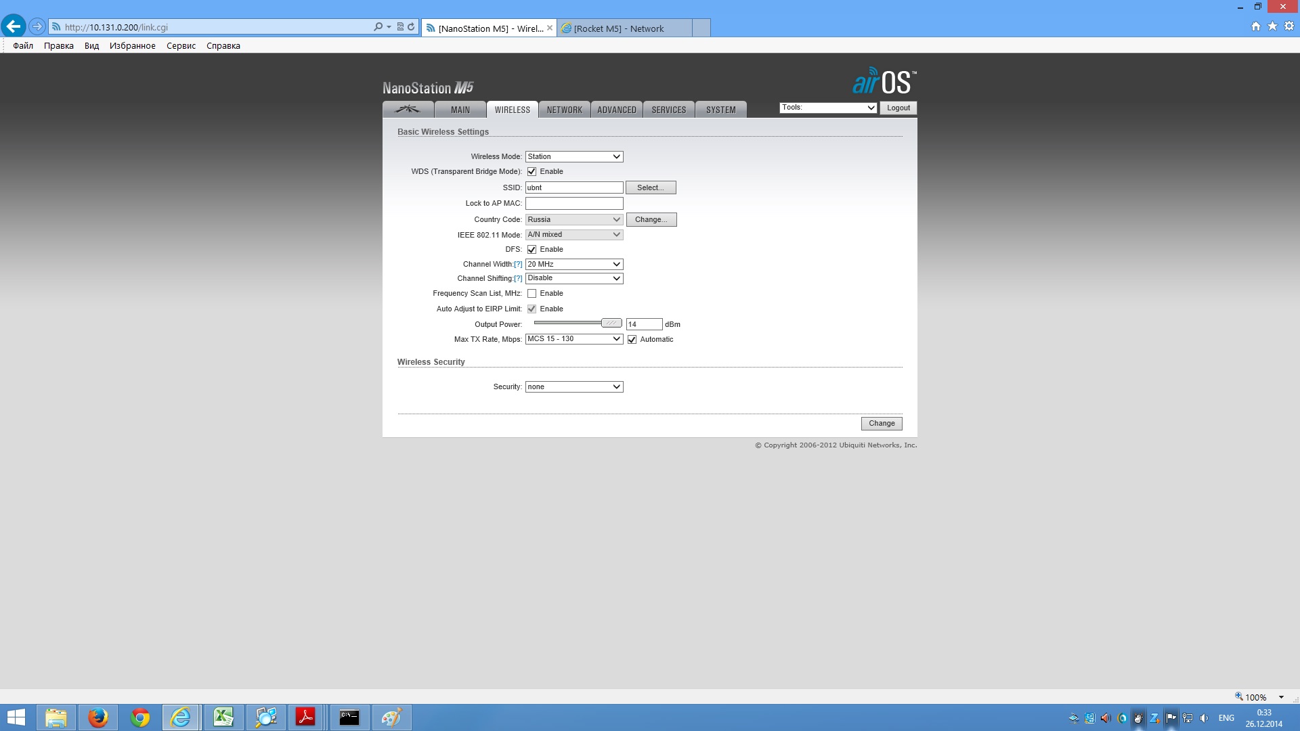
Task: Toggle compatibility view icon in address bar
Action: [400, 27]
